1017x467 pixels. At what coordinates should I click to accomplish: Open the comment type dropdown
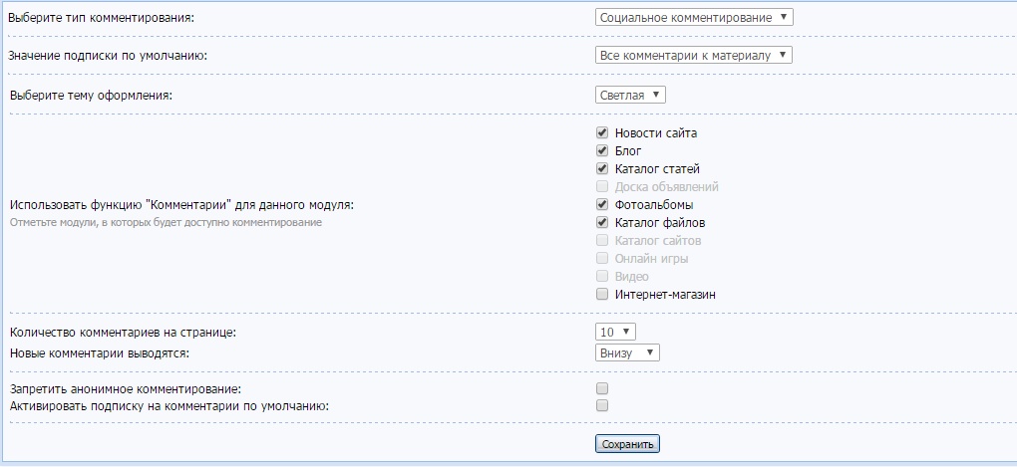(694, 17)
